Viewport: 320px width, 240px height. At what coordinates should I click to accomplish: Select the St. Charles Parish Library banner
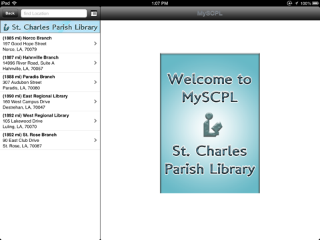click(50, 27)
